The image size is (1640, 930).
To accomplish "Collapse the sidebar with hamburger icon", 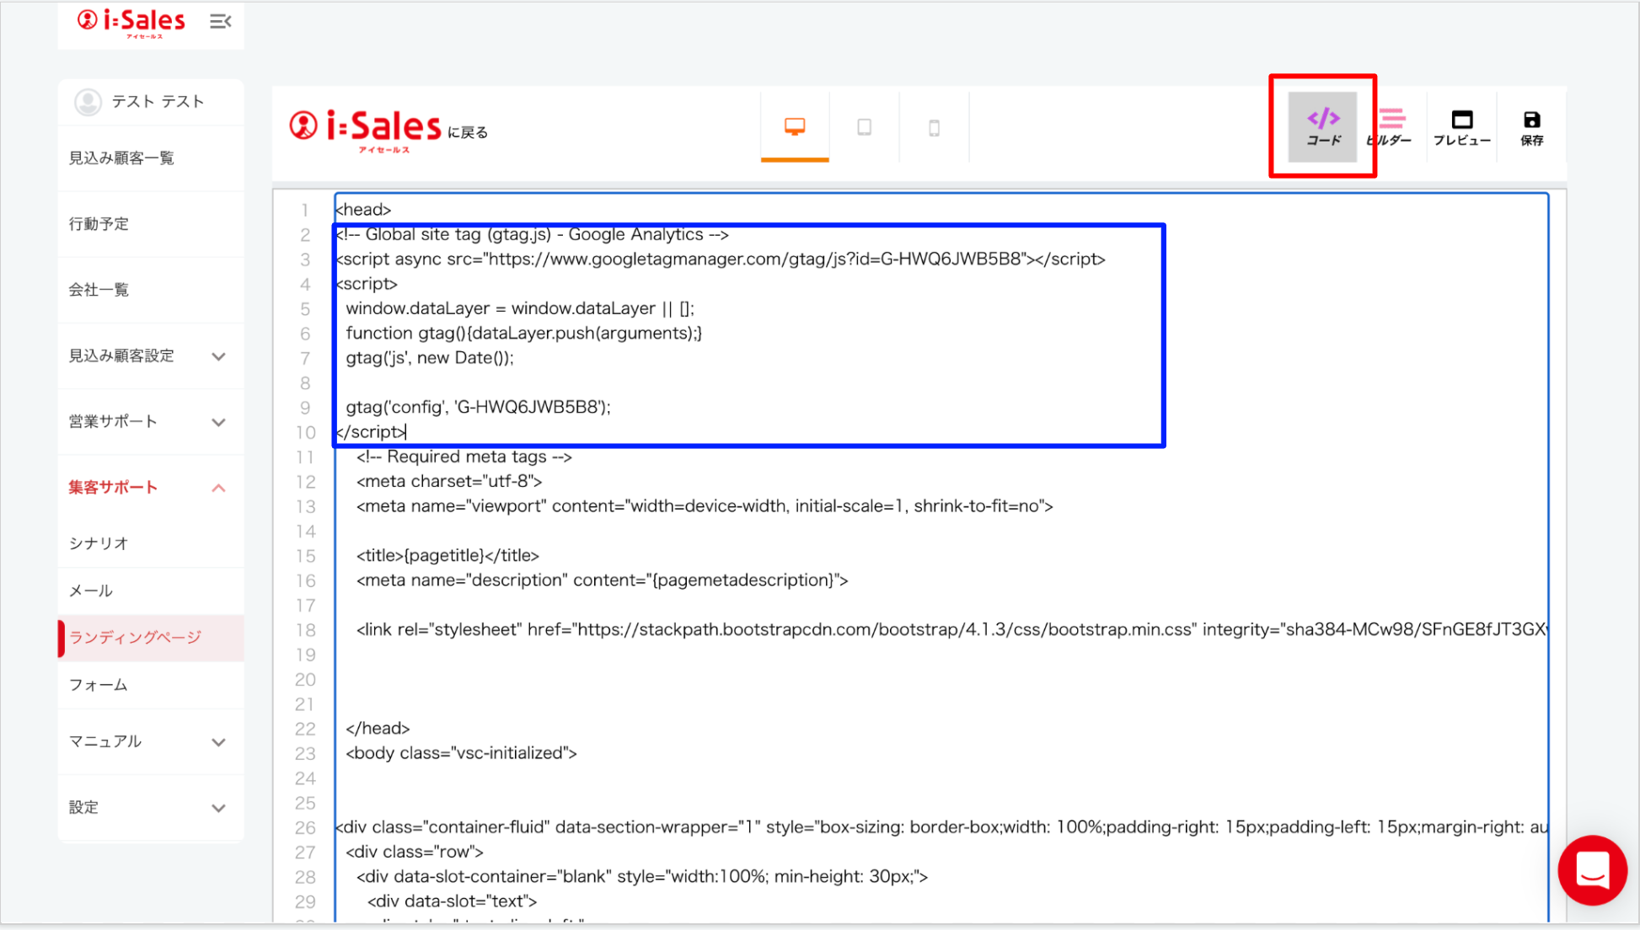I will (220, 22).
